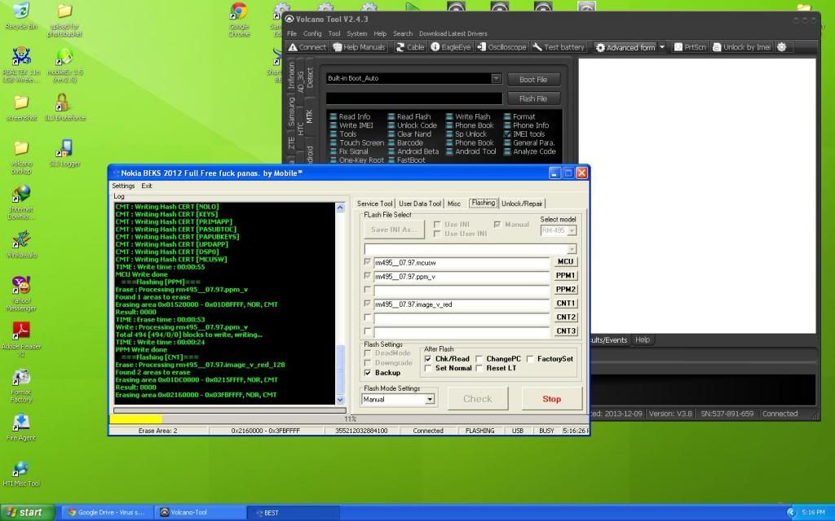This screenshot has width=835, height=521.
Task: Launch the Oscilloscope tool
Action: coord(501,47)
